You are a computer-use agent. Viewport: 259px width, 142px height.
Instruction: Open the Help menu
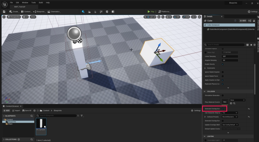coord(48,3)
